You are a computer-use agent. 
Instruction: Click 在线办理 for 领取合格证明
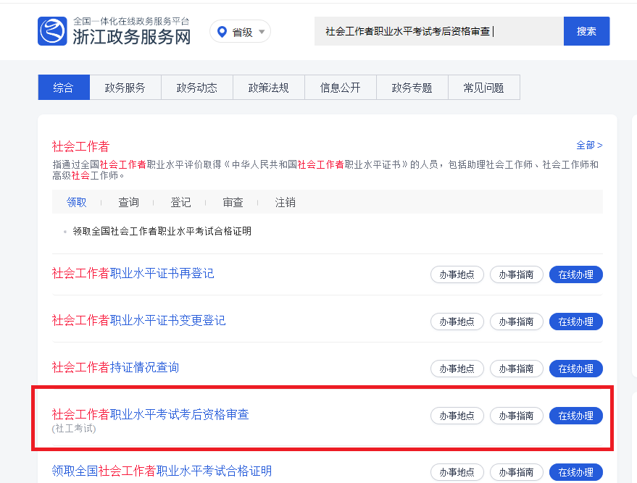(x=576, y=472)
